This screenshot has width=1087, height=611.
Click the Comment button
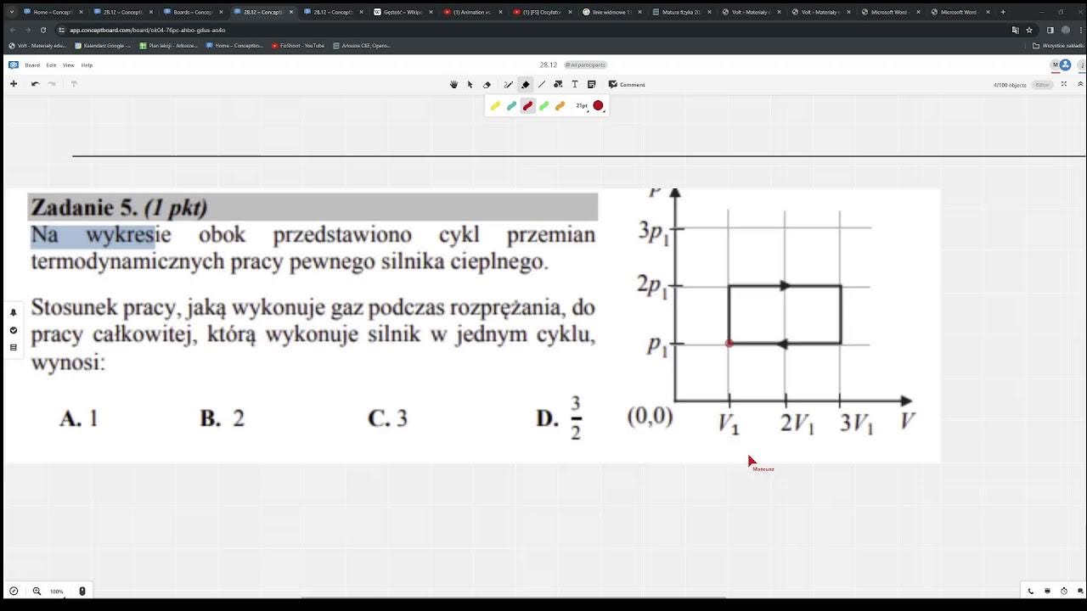point(627,85)
